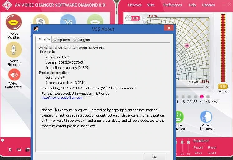Click the diamond logo in title bar
The height and width of the screenshot is (160, 233).
coord(7,5)
